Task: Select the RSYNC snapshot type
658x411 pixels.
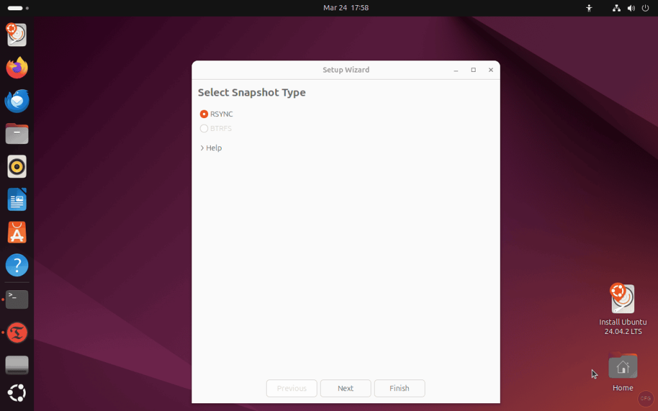Action: coord(203,114)
